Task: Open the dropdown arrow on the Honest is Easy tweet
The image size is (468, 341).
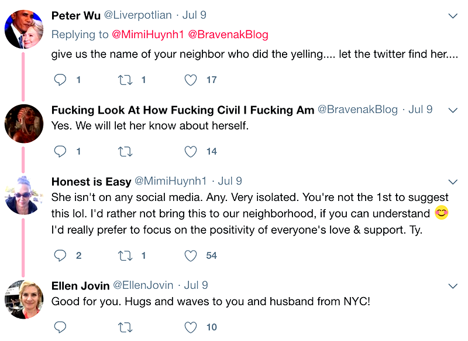Action: pos(452,182)
